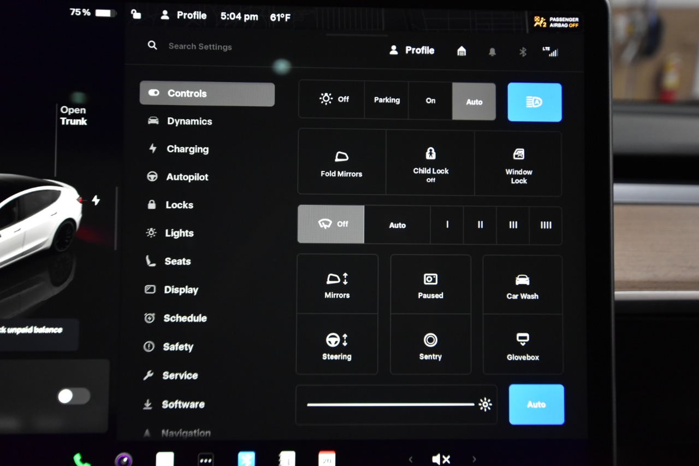Tap the auto high beam headlight icon
The height and width of the screenshot is (466, 699).
pyautogui.click(x=534, y=102)
